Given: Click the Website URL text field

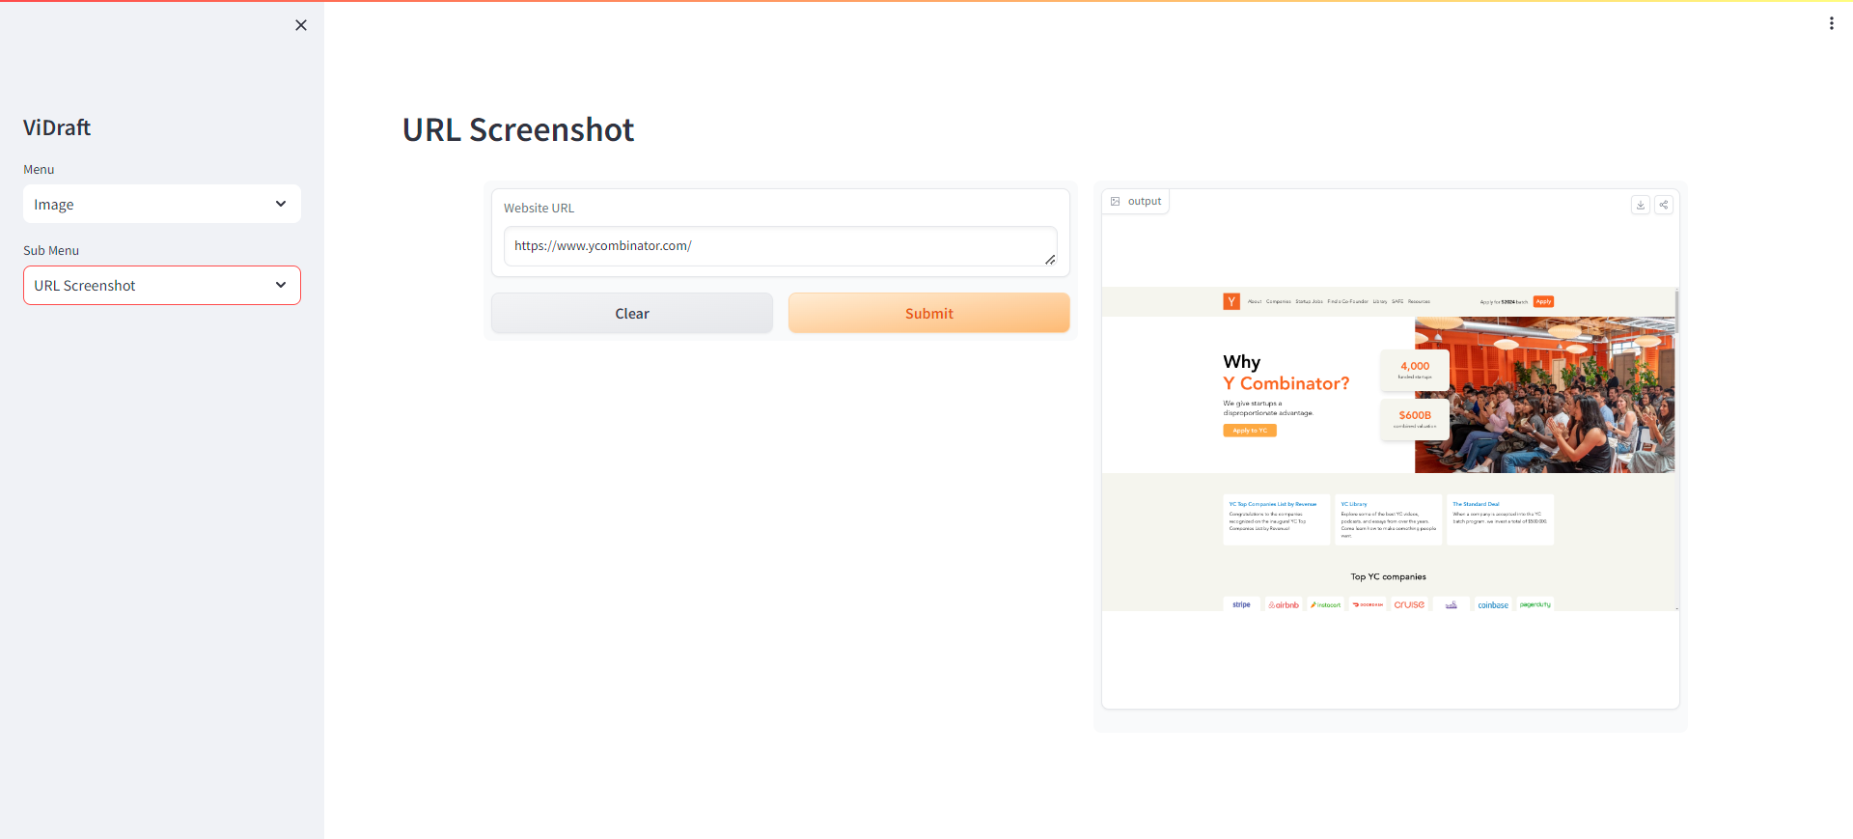Looking at the screenshot, I should (x=780, y=246).
